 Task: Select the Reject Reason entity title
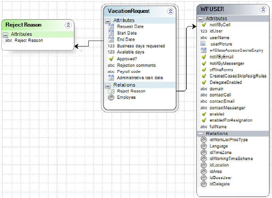[23, 25]
